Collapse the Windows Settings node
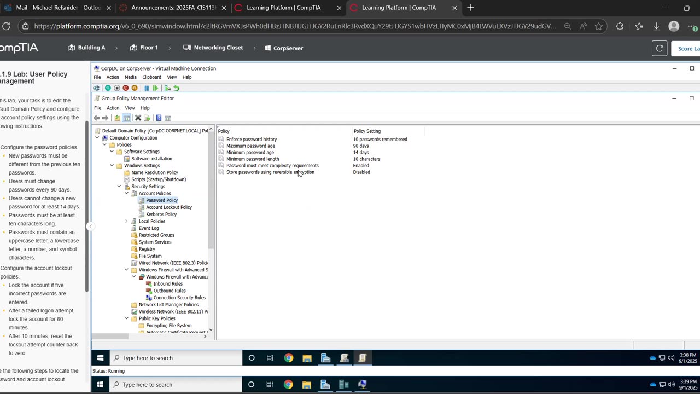The width and height of the screenshot is (700, 394). click(x=112, y=166)
